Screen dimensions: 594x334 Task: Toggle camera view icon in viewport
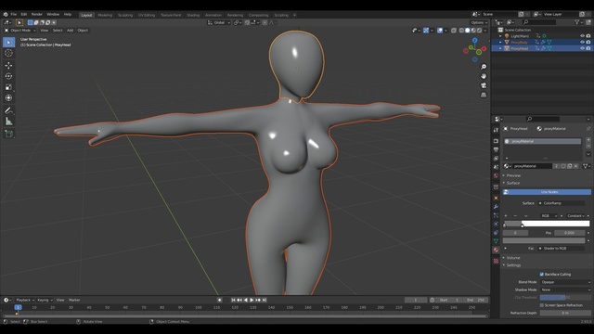click(x=484, y=85)
